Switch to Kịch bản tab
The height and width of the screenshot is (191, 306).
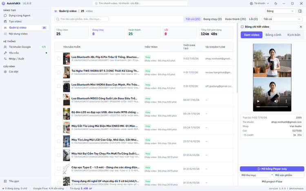point(294,35)
